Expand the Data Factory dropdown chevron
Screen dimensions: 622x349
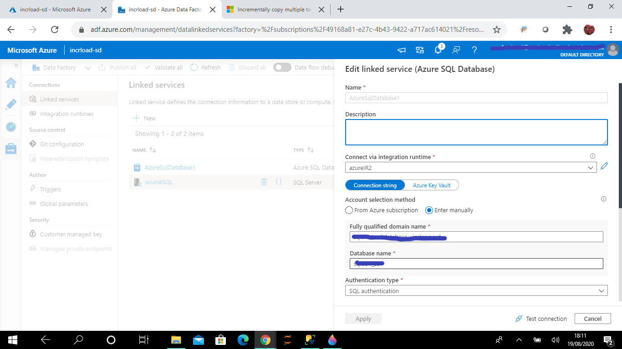(x=88, y=68)
